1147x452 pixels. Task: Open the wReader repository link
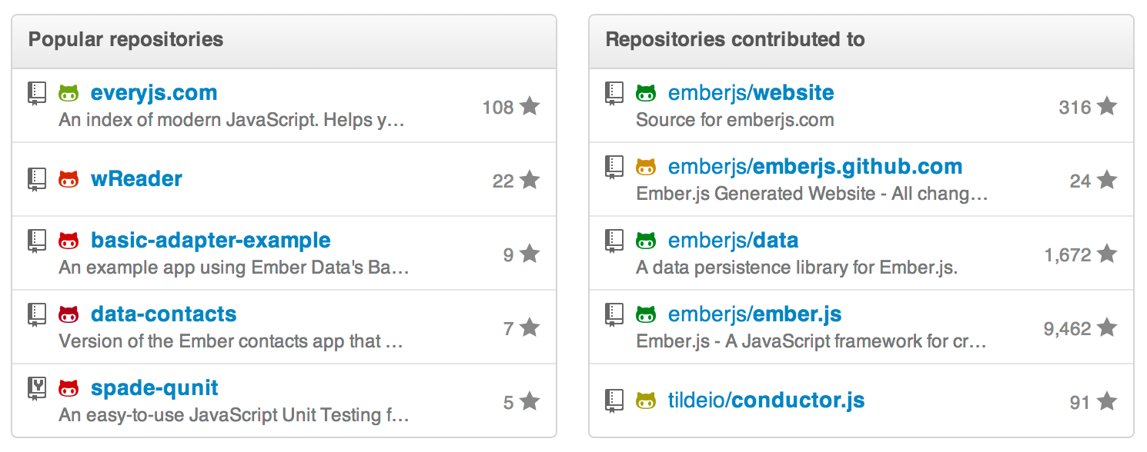pos(136,179)
